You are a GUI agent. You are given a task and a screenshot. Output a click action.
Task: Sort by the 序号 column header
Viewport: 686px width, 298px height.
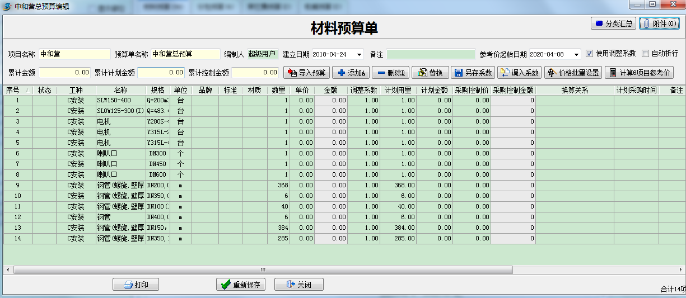(13, 90)
